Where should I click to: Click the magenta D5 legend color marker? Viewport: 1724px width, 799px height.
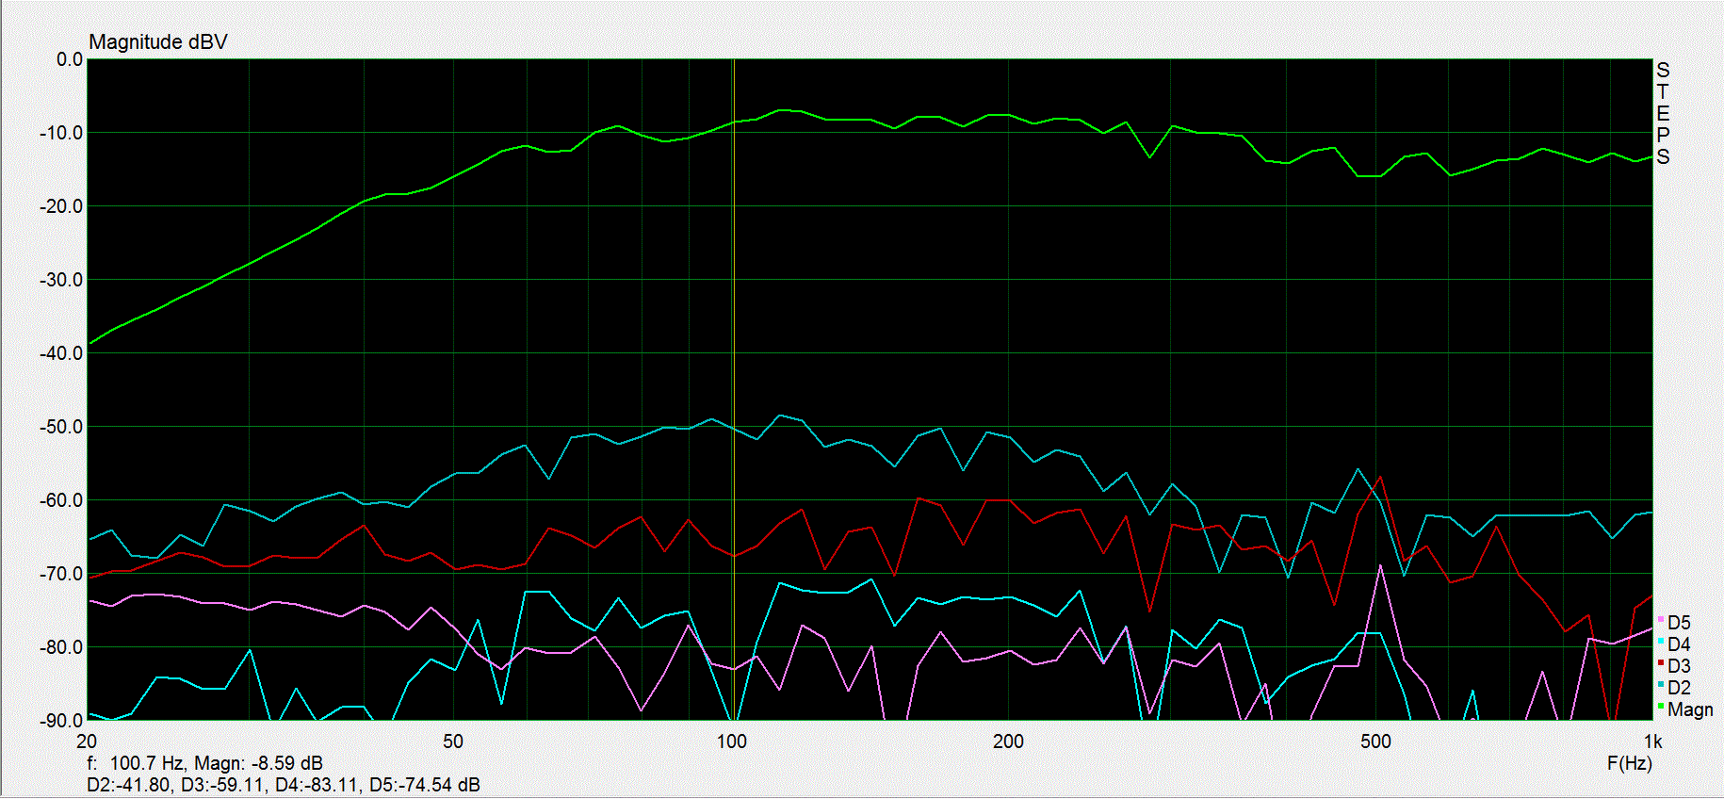coord(1661,619)
